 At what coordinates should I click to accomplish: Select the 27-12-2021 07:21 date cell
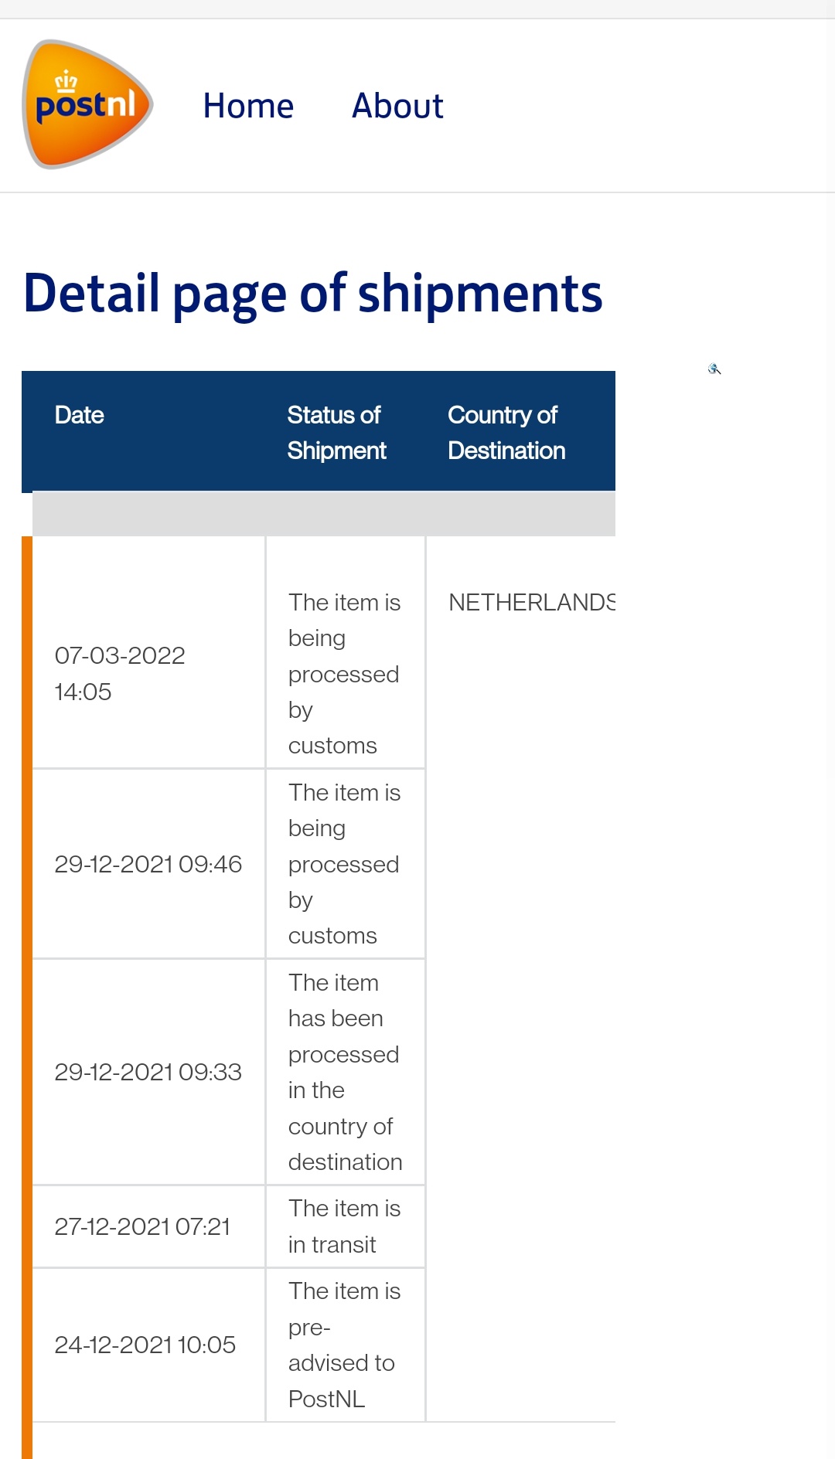148,1226
